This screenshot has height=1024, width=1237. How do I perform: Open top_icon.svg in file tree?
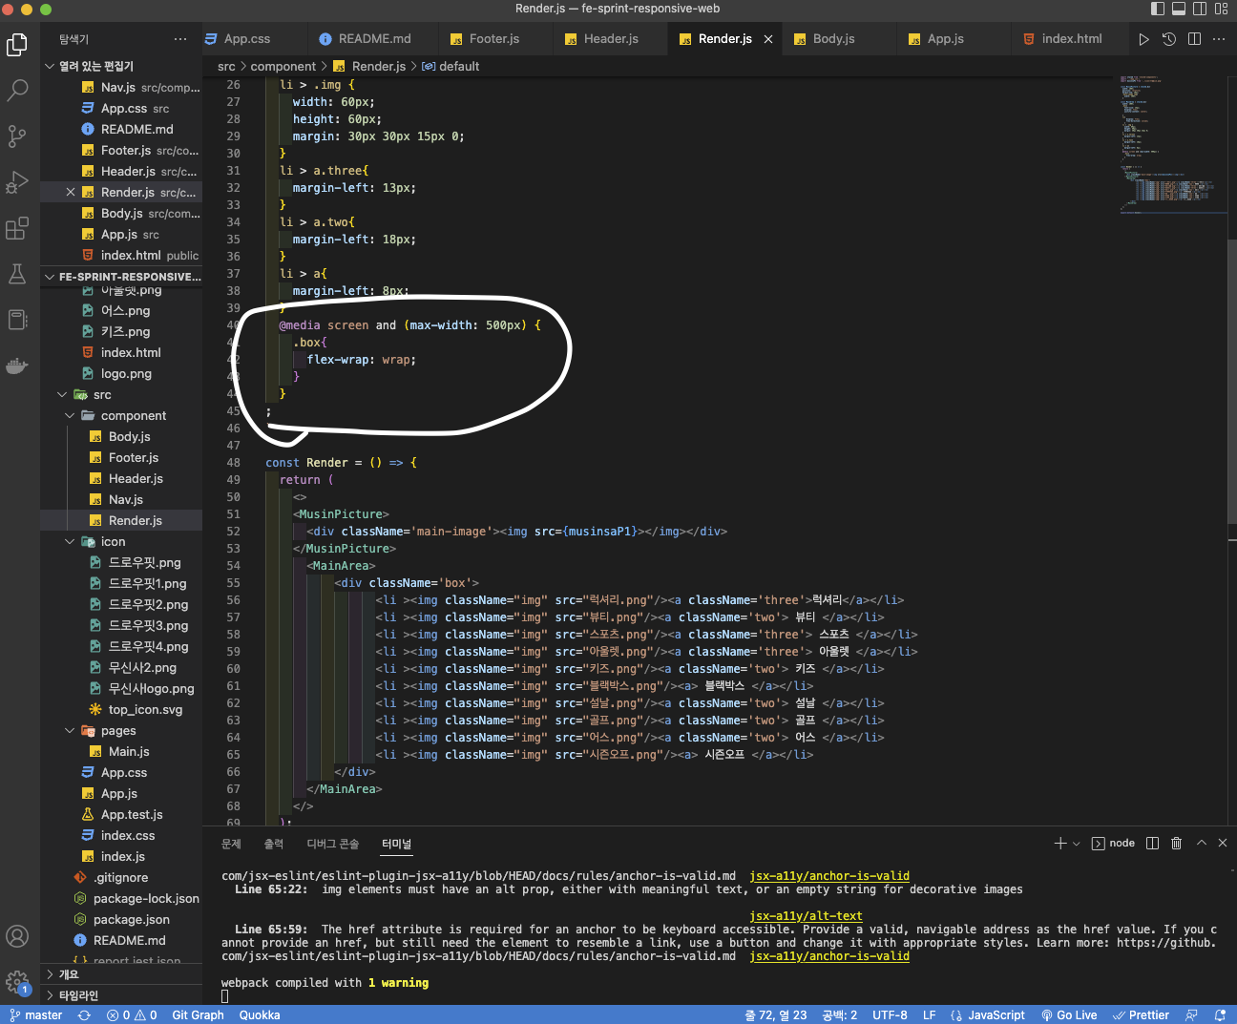point(145,710)
